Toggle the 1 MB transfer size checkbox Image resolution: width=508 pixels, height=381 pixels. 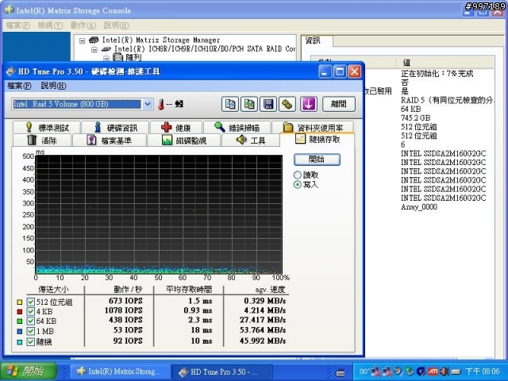click(x=30, y=331)
